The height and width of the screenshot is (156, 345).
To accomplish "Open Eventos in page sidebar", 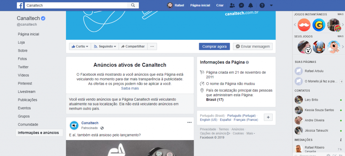I will pyautogui.click(x=24, y=108).
